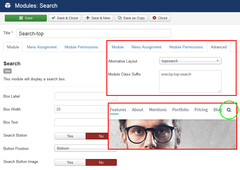Click Save & Close button
240x170 pixels.
(65, 18)
